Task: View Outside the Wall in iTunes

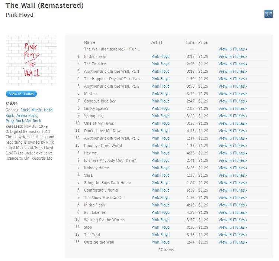Action: [x=232, y=242]
